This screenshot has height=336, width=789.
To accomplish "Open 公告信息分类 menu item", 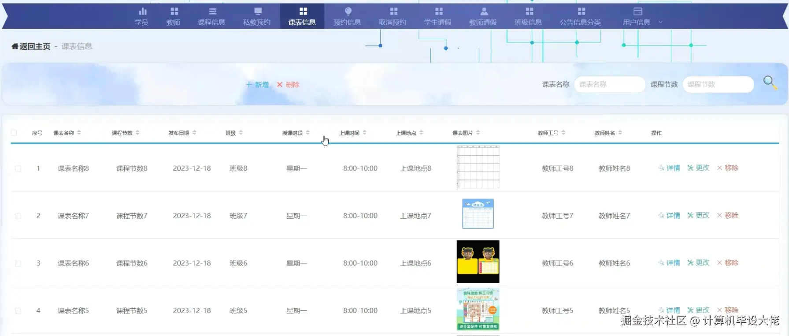I will [x=580, y=17].
